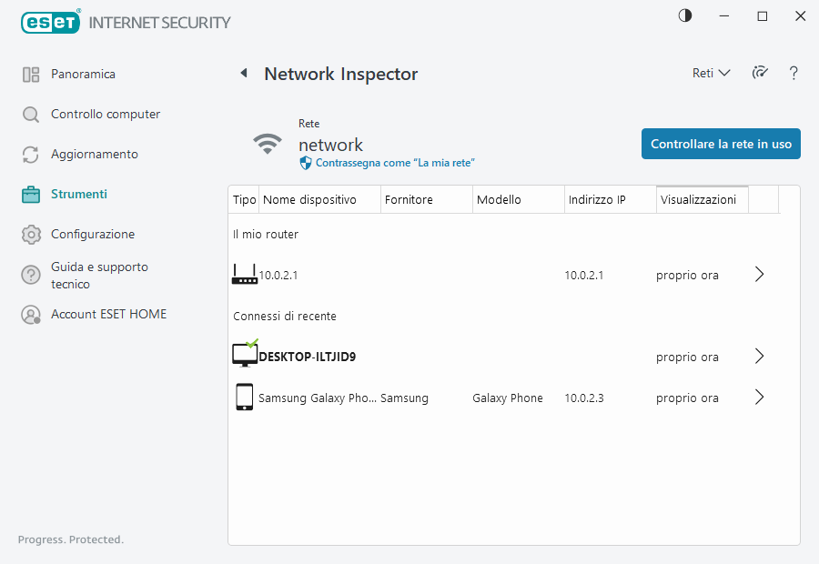819x564 pixels.
Task: Open the Configurazione gear icon
Action: point(31,234)
